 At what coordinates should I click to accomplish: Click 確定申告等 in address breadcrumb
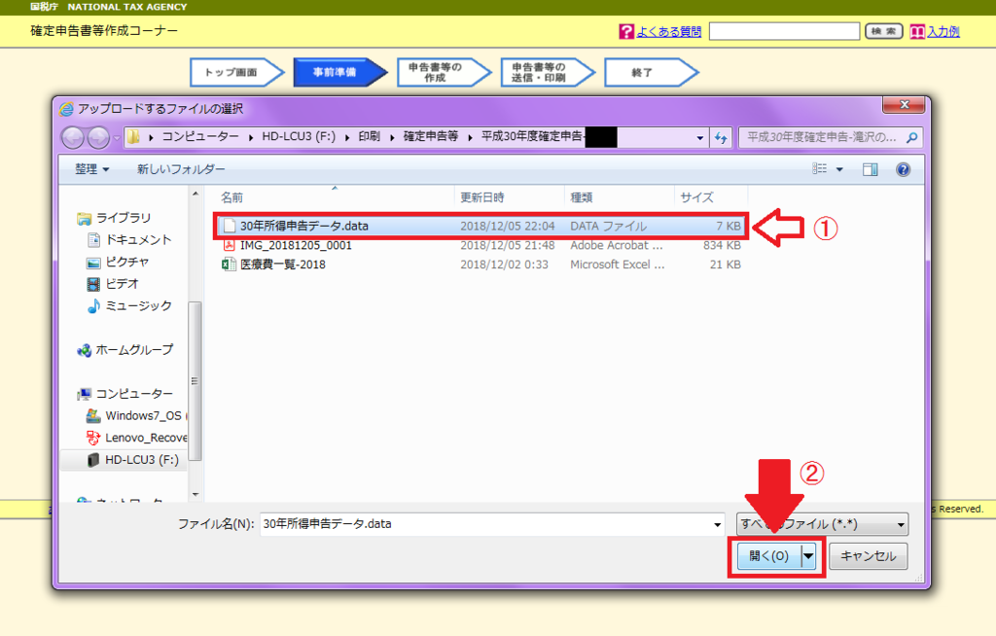pyautogui.click(x=431, y=136)
